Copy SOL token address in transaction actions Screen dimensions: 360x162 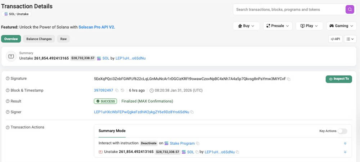click(197, 152)
